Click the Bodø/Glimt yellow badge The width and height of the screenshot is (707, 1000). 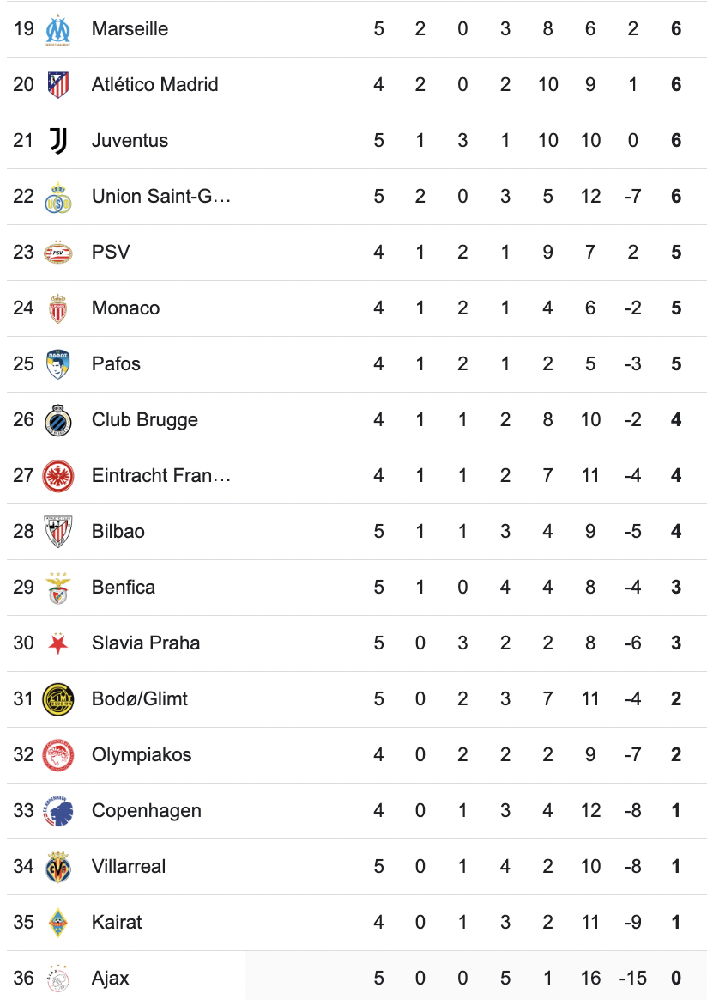click(58, 699)
